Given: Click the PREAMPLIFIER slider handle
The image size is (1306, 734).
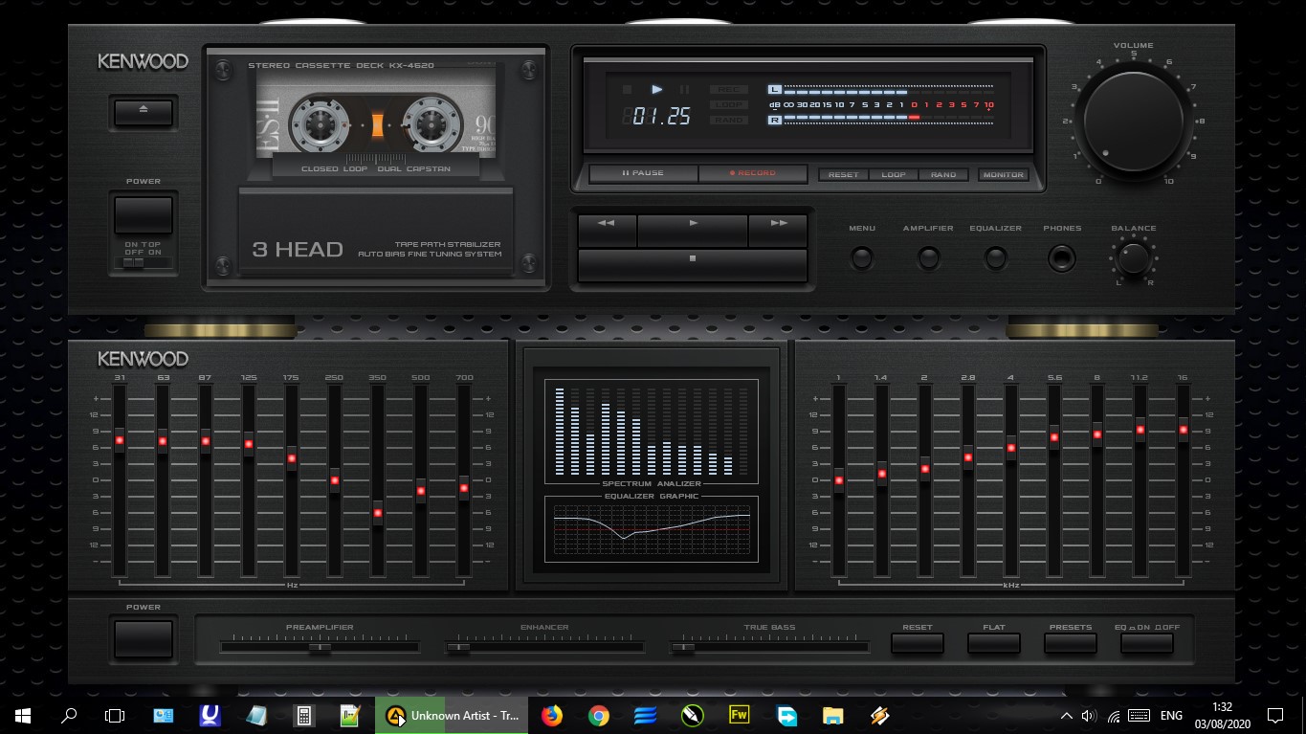Looking at the screenshot, I should [320, 648].
